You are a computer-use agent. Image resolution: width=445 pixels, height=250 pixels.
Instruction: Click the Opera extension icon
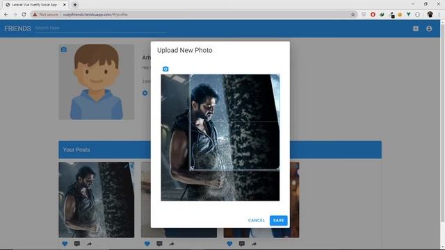pyautogui.click(x=373, y=15)
